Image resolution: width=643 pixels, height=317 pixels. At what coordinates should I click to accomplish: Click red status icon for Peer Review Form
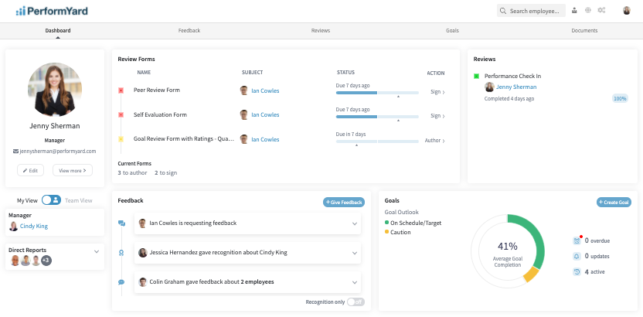[121, 90]
